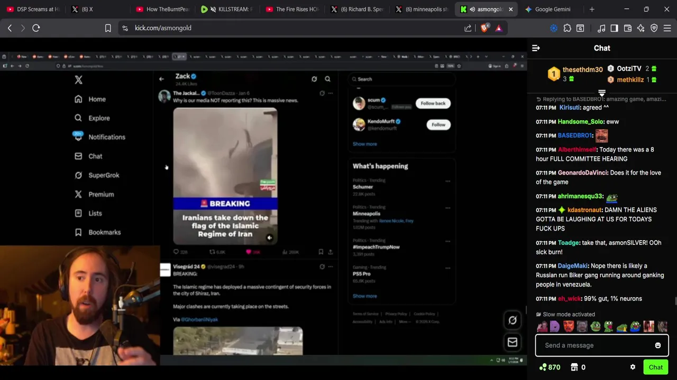
Task: Click the Follow back button for scum
Action: click(x=433, y=103)
